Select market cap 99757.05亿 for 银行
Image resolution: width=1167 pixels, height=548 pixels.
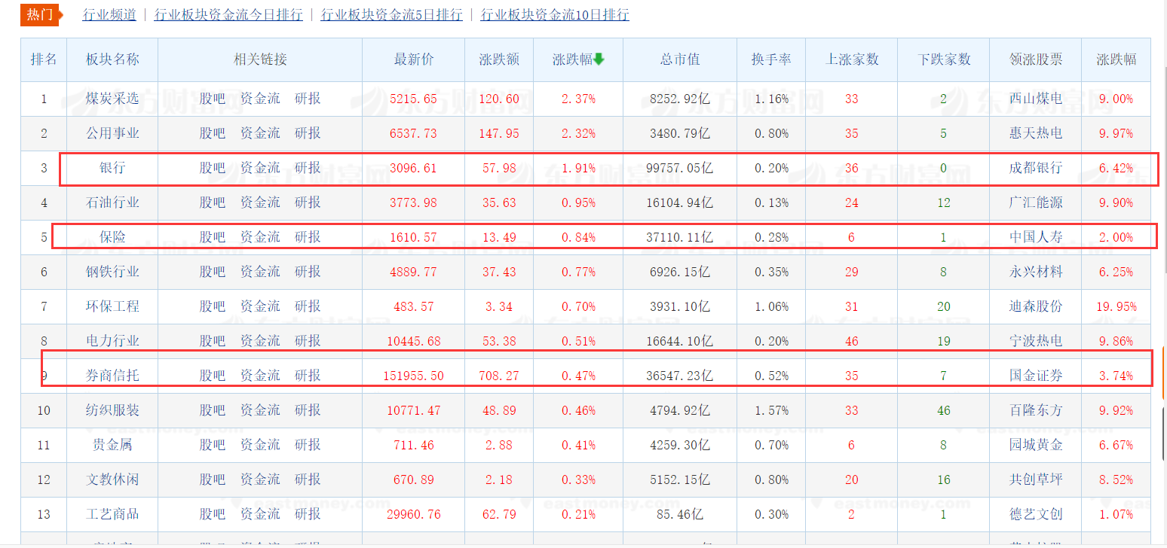coord(680,168)
